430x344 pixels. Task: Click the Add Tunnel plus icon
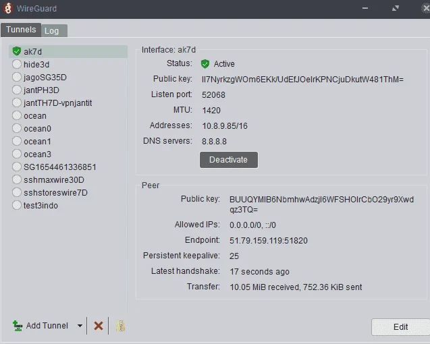18,326
